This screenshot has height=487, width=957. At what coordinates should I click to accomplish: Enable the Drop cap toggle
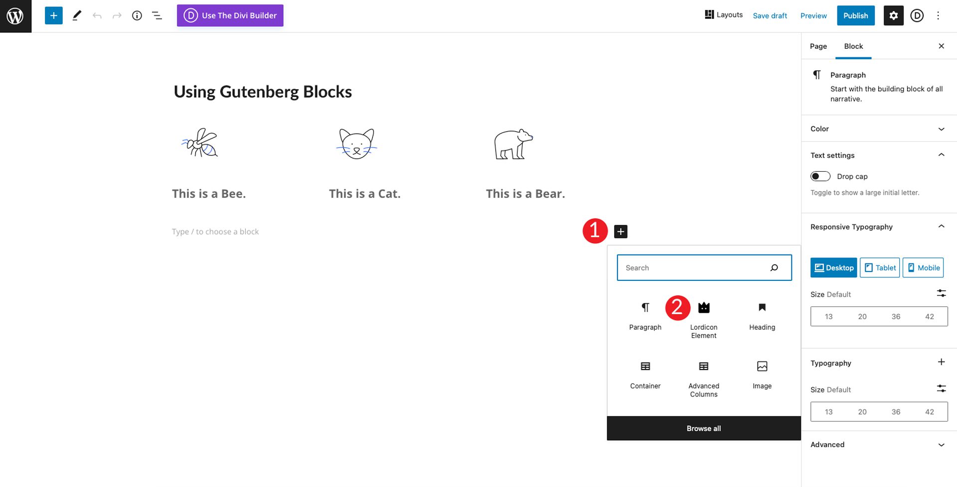coord(820,176)
